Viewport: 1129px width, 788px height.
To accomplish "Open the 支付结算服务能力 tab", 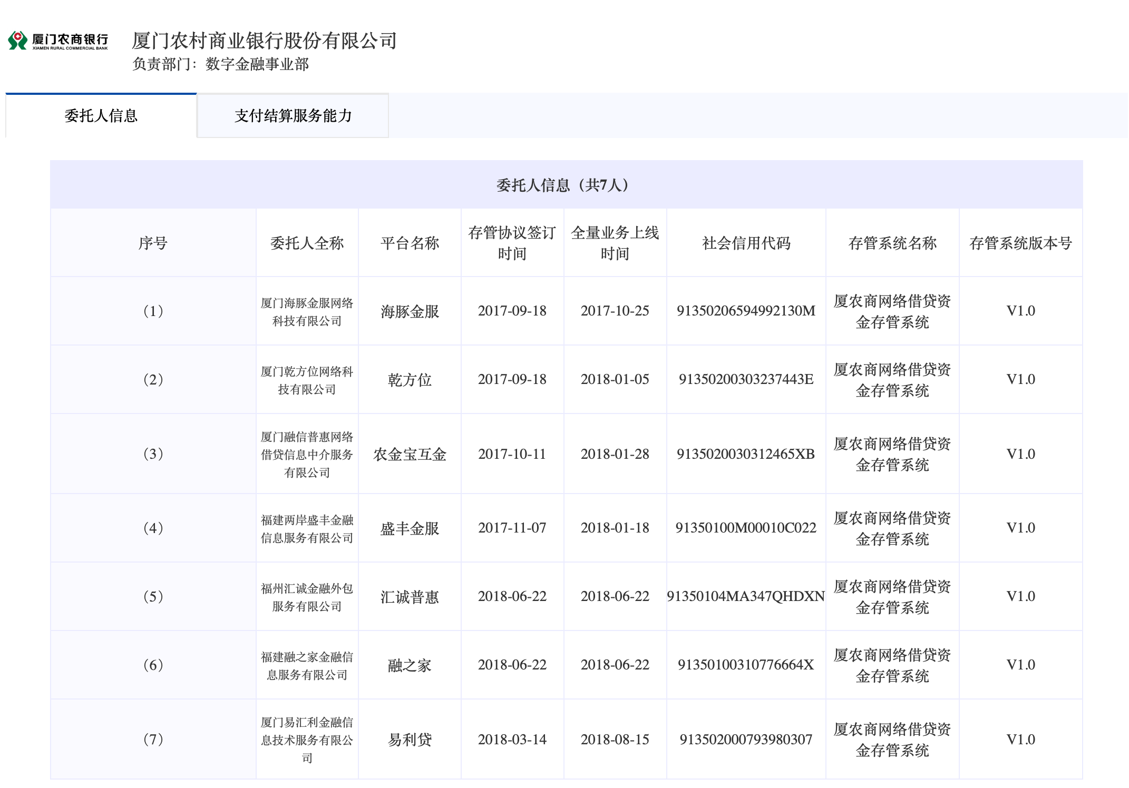I will point(293,116).
